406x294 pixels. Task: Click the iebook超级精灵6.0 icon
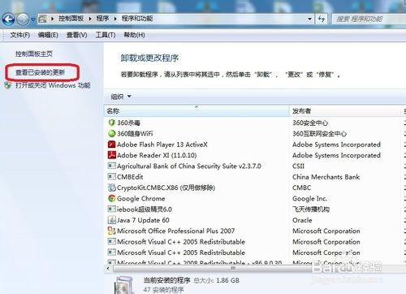point(111,209)
